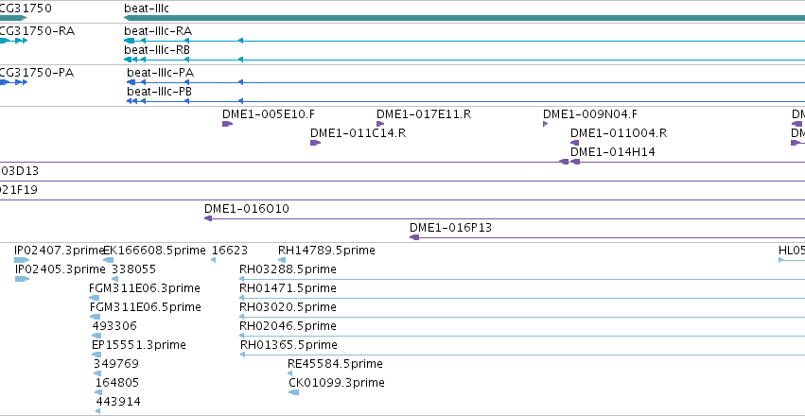The image size is (805, 416).
Task: Select the FGM311E06.5prime label
Action: [146, 306]
